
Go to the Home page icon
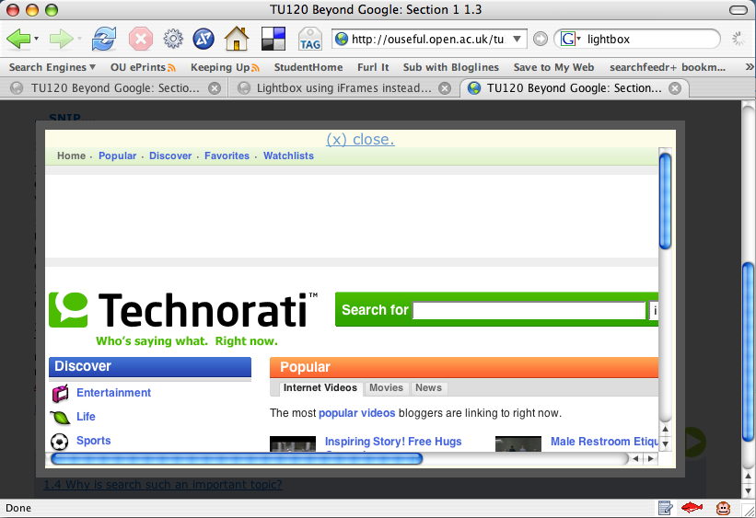[237, 39]
